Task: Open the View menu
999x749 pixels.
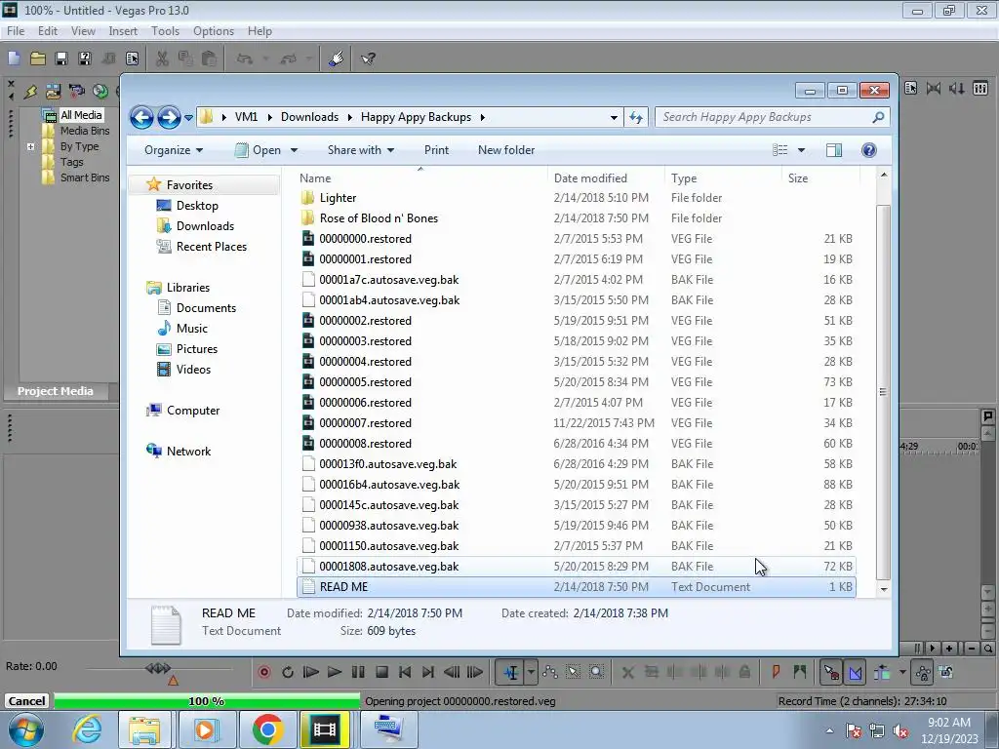Action: pos(83,30)
